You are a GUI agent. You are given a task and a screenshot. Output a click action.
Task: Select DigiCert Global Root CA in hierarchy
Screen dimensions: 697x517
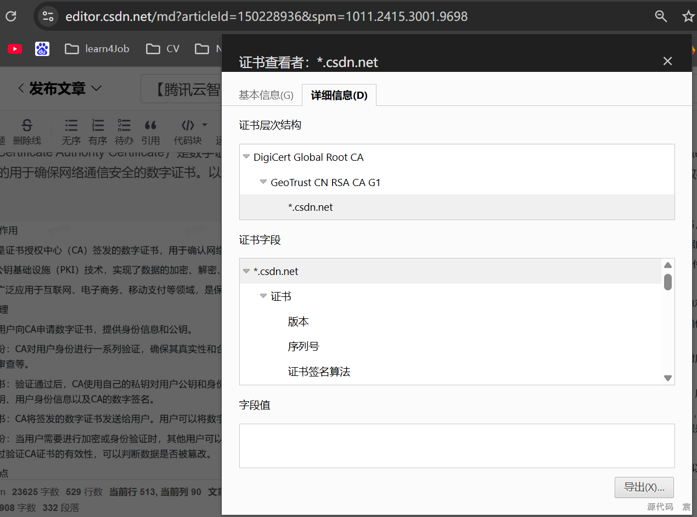[x=308, y=157]
